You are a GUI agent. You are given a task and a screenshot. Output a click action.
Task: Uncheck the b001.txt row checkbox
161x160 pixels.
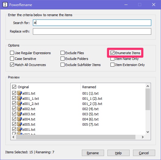point(14,129)
